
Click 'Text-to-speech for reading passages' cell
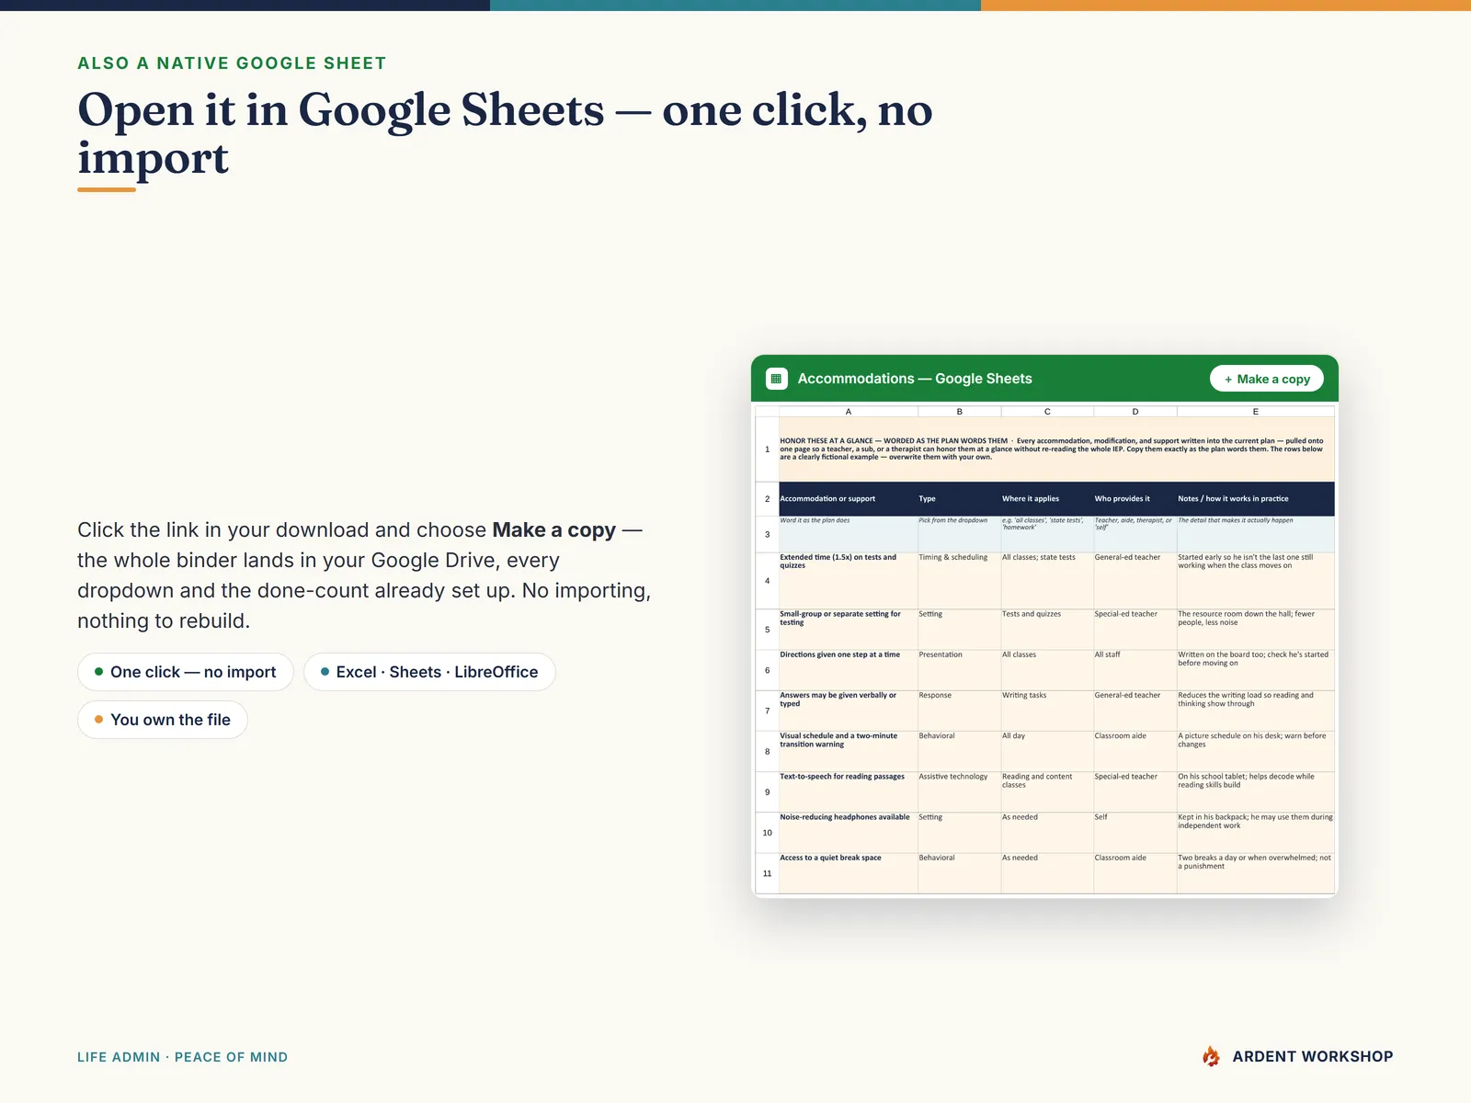848,792
